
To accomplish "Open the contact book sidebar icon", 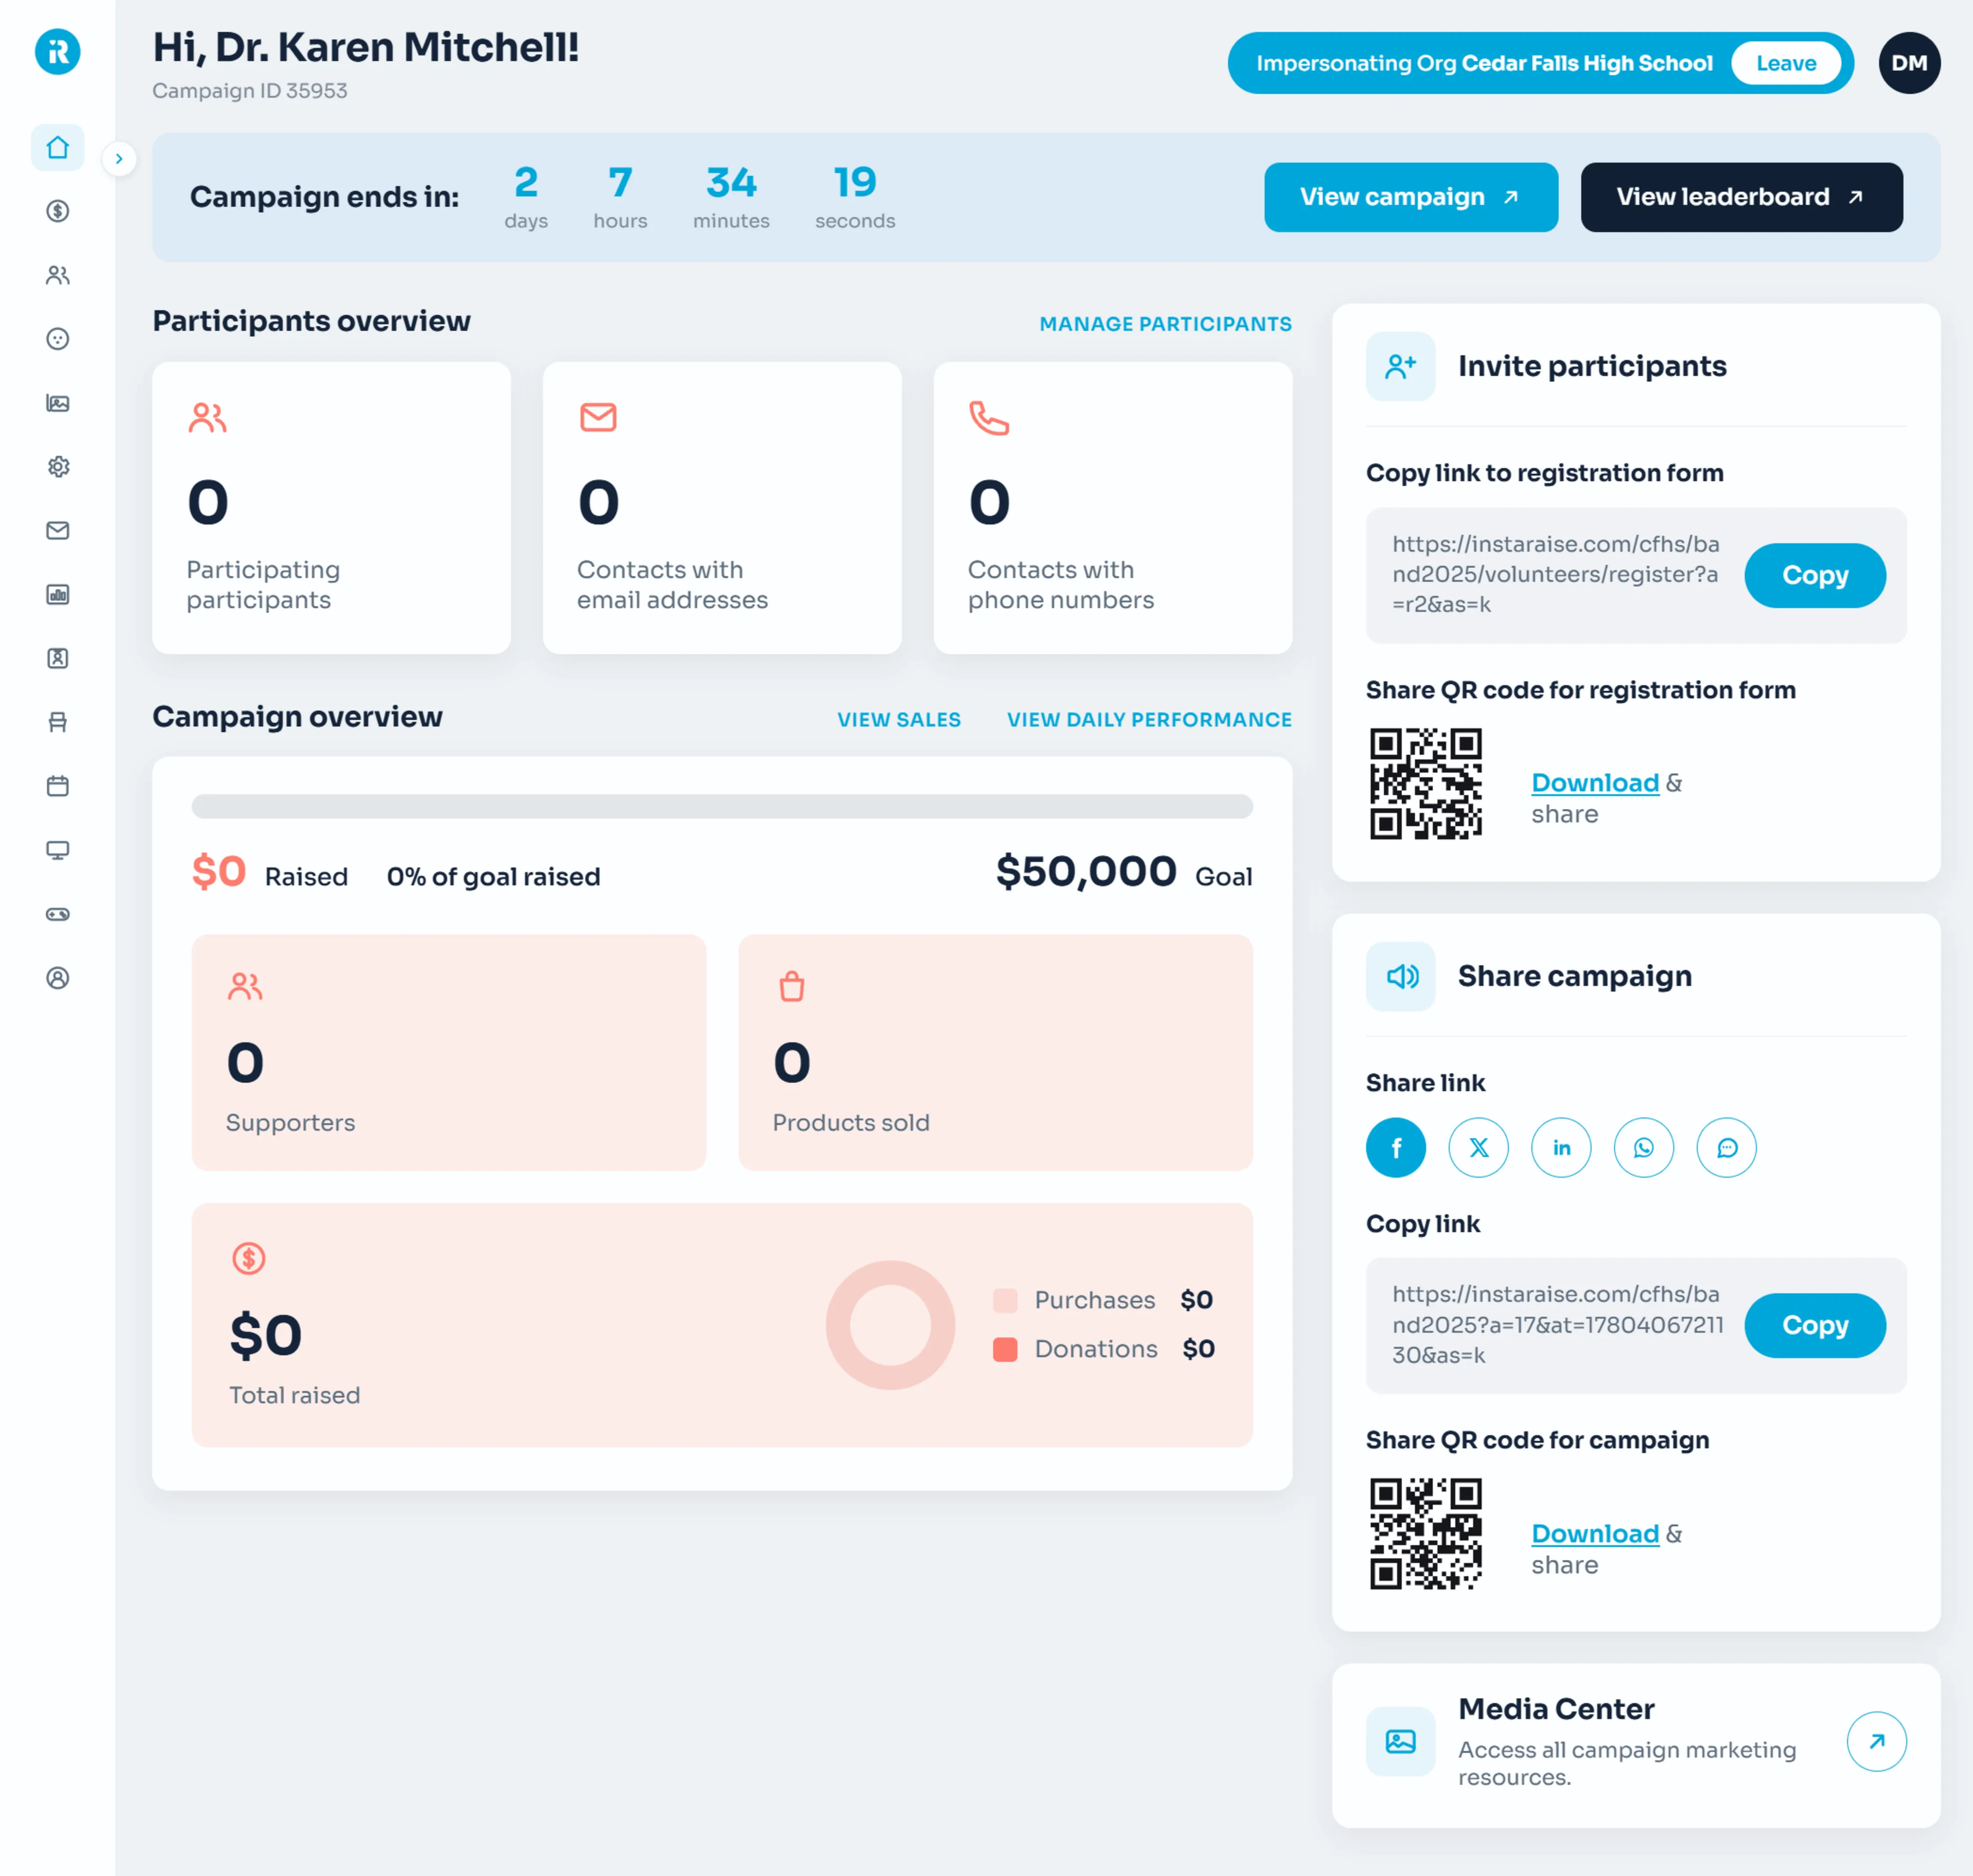I will (57, 658).
